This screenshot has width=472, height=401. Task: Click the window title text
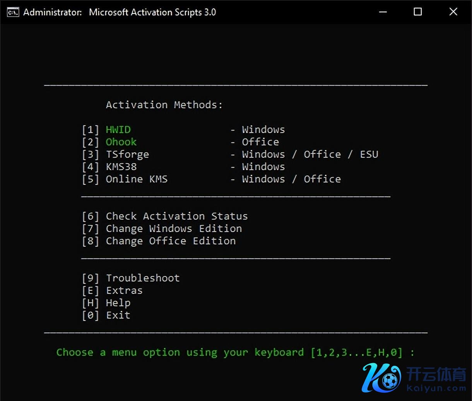pyautogui.click(x=120, y=12)
